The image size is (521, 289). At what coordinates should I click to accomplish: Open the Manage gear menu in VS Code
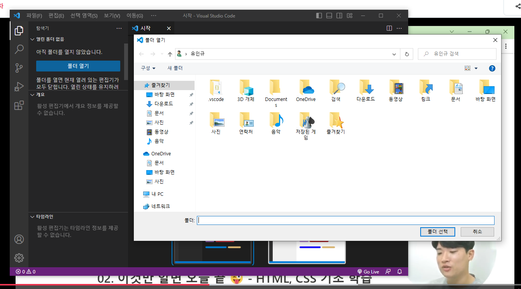(x=19, y=258)
